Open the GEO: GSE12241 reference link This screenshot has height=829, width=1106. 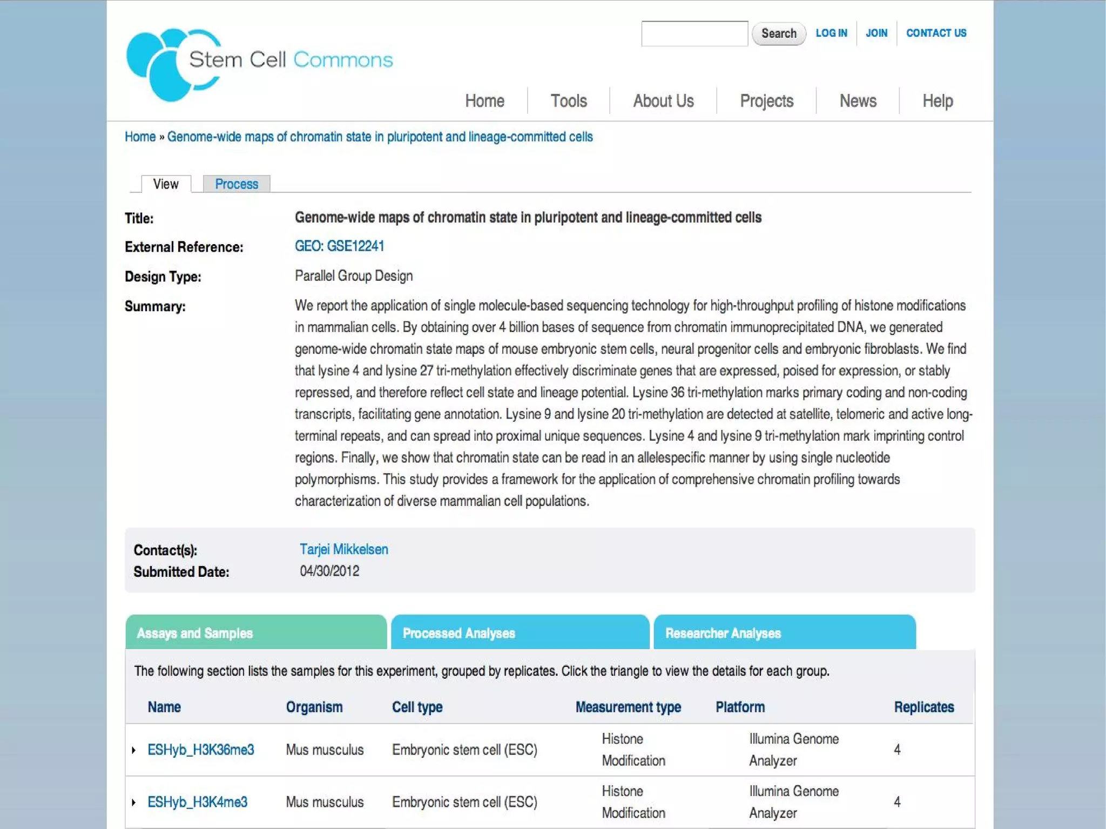[x=339, y=246]
